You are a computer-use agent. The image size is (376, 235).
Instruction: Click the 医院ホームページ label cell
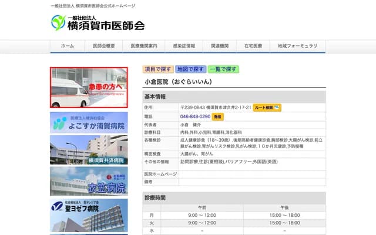pyautogui.click(x=160, y=174)
